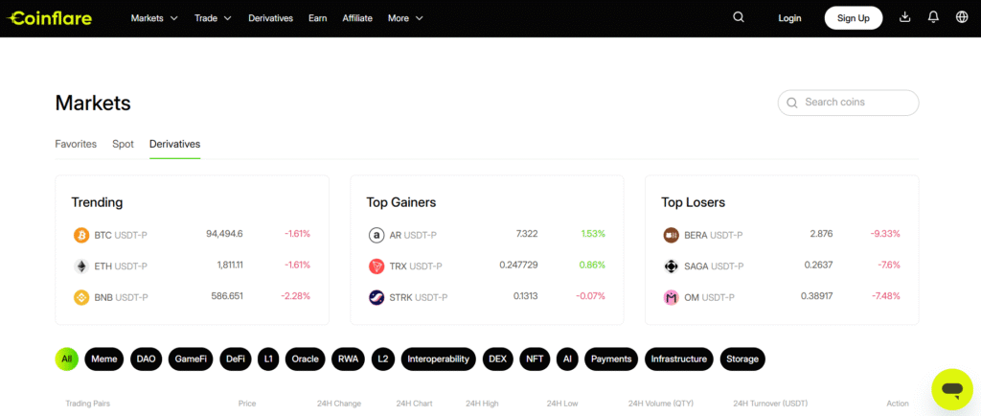
Task: Open notifications bell icon
Action: pos(933,17)
